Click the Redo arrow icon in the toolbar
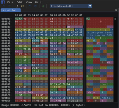Viewport: 119px width, 108px height. pos(10,6)
